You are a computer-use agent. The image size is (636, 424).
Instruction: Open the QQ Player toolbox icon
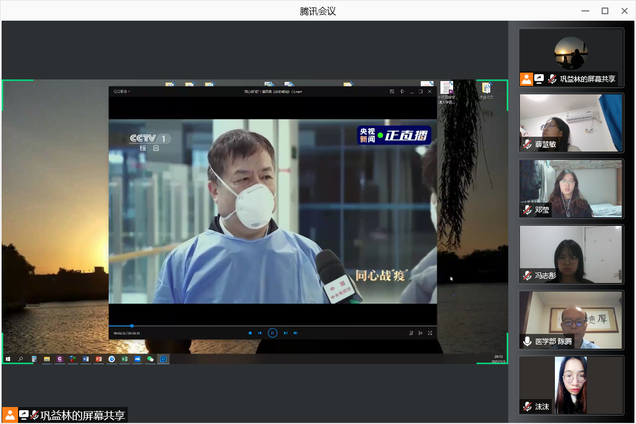[411, 333]
